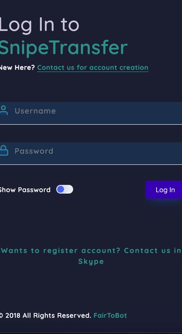Viewport: 182px width, 334px height.
Task: Click the purple Log In button
Action: point(164,190)
